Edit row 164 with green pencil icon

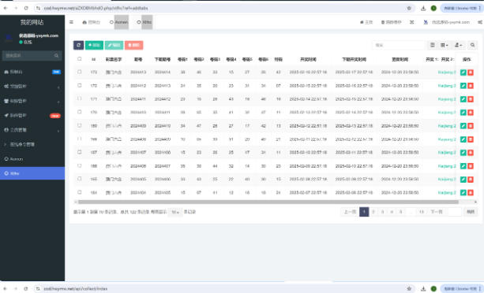463,193
